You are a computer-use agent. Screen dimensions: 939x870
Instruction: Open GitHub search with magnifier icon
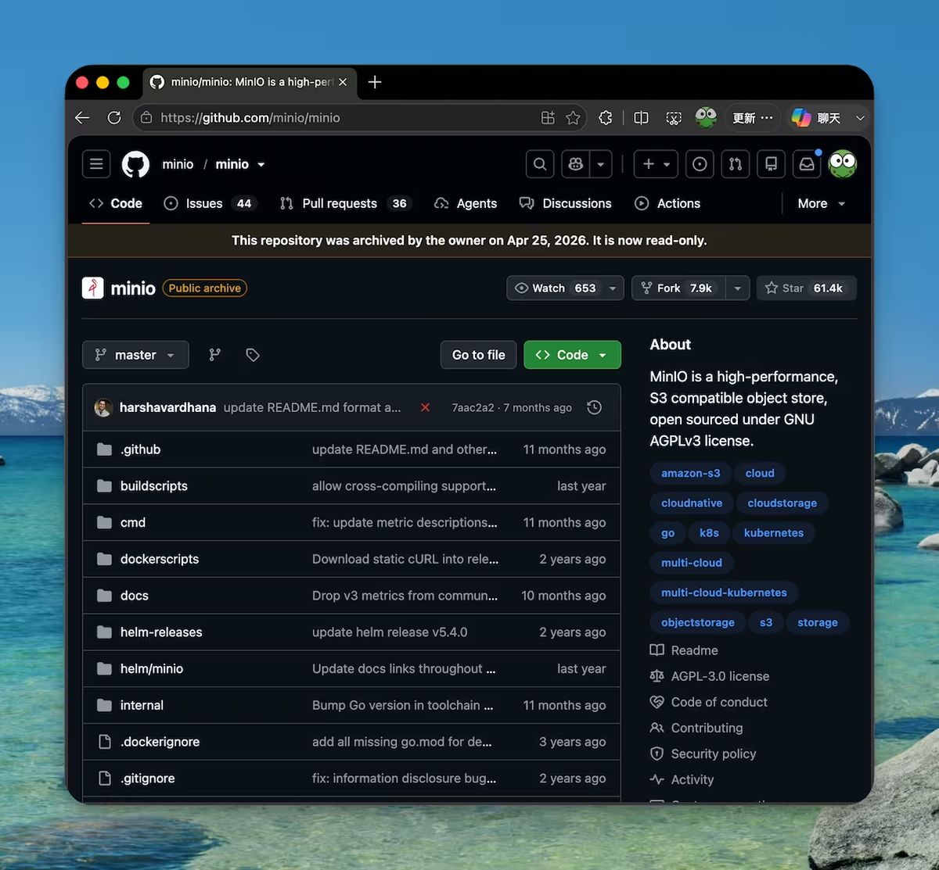click(x=540, y=164)
